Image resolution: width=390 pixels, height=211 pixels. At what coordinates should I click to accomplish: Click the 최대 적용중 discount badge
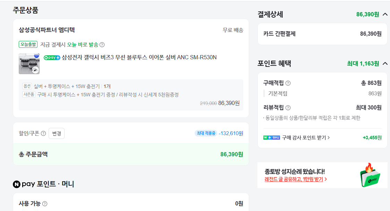coord(206,133)
